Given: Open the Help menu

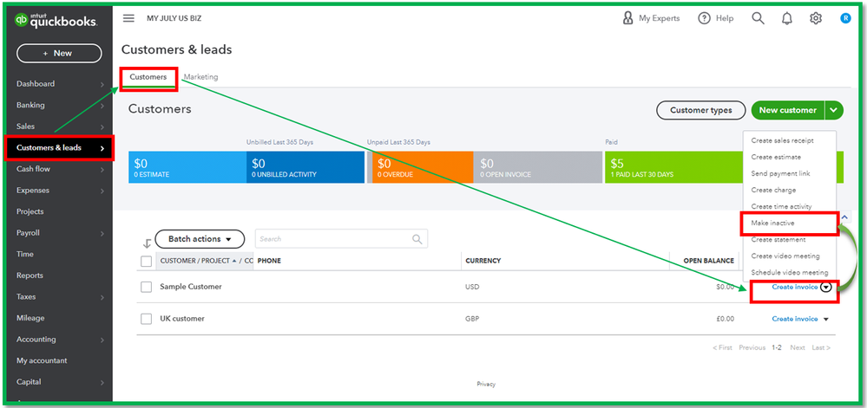Looking at the screenshot, I should [x=715, y=18].
